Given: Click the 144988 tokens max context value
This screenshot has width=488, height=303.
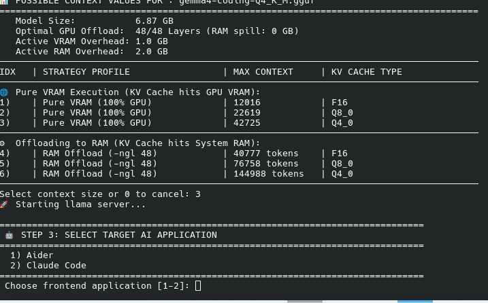Looking at the screenshot, I should click(x=269, y=174).
